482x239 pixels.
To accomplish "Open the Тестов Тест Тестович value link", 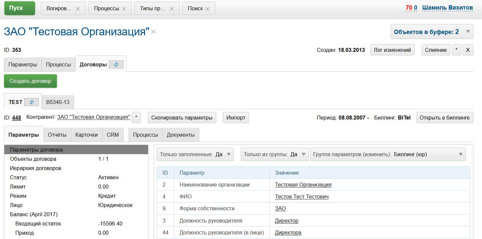I will [301, 197].
